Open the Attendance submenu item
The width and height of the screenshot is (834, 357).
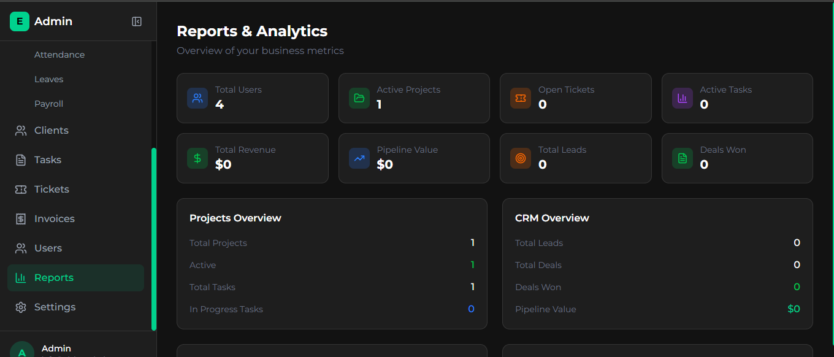tap(59, 55)
